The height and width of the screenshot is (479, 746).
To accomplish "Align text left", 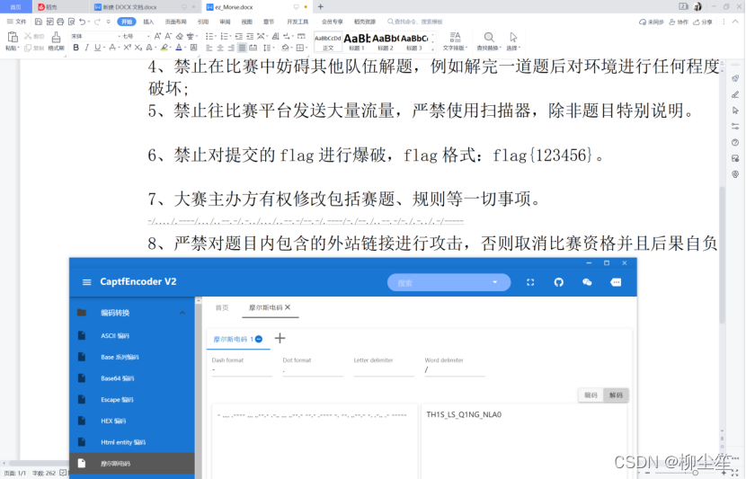I will pyautogui.click(x=209, y=48).
